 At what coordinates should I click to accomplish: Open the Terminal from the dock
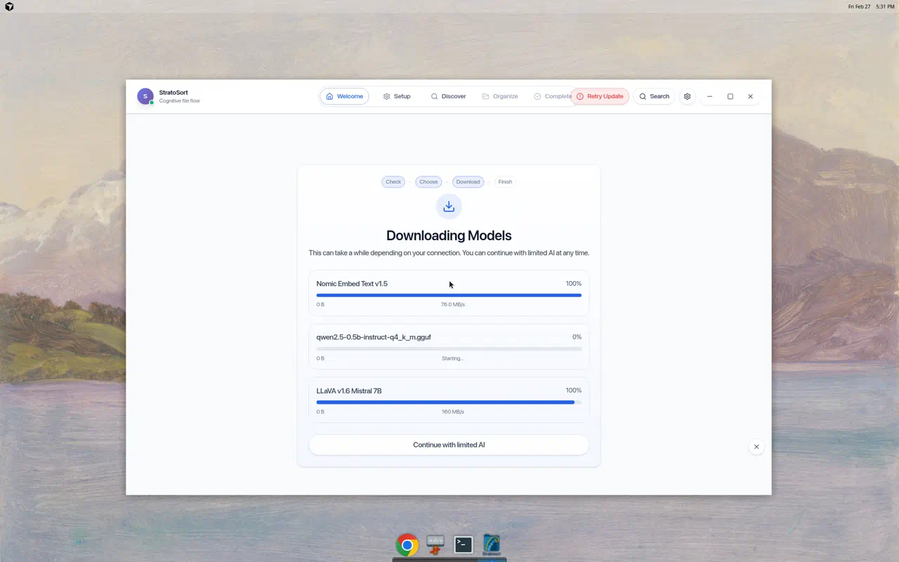(x=464, y=544)
